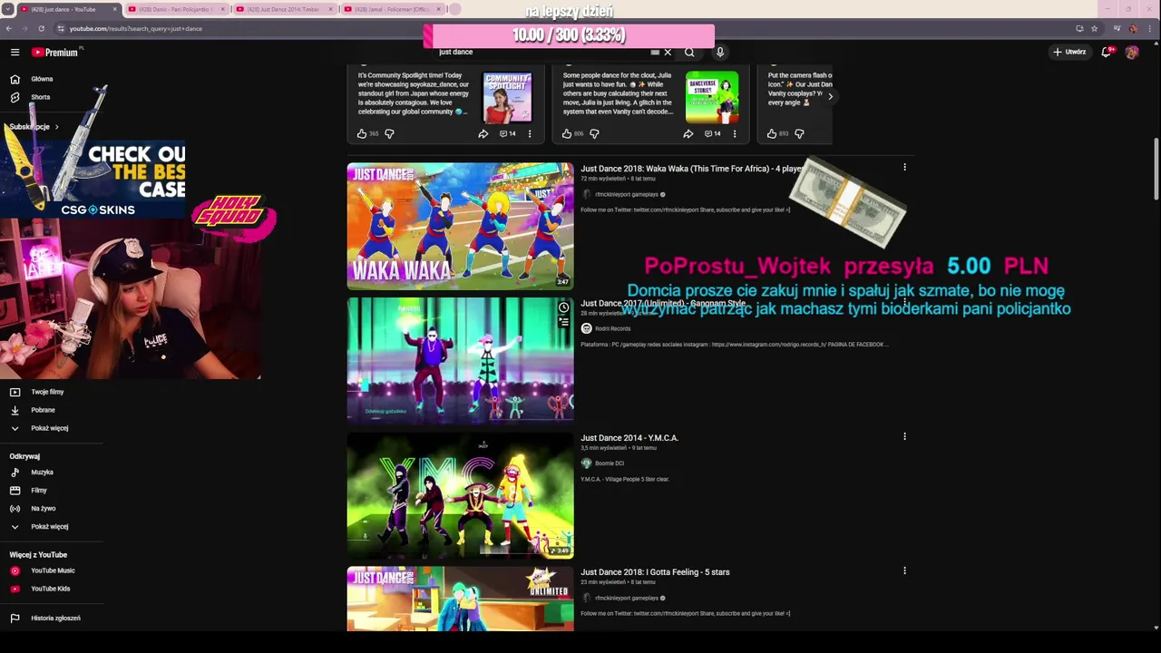Show next posts with carousel arrow

(x=830, y=96)
